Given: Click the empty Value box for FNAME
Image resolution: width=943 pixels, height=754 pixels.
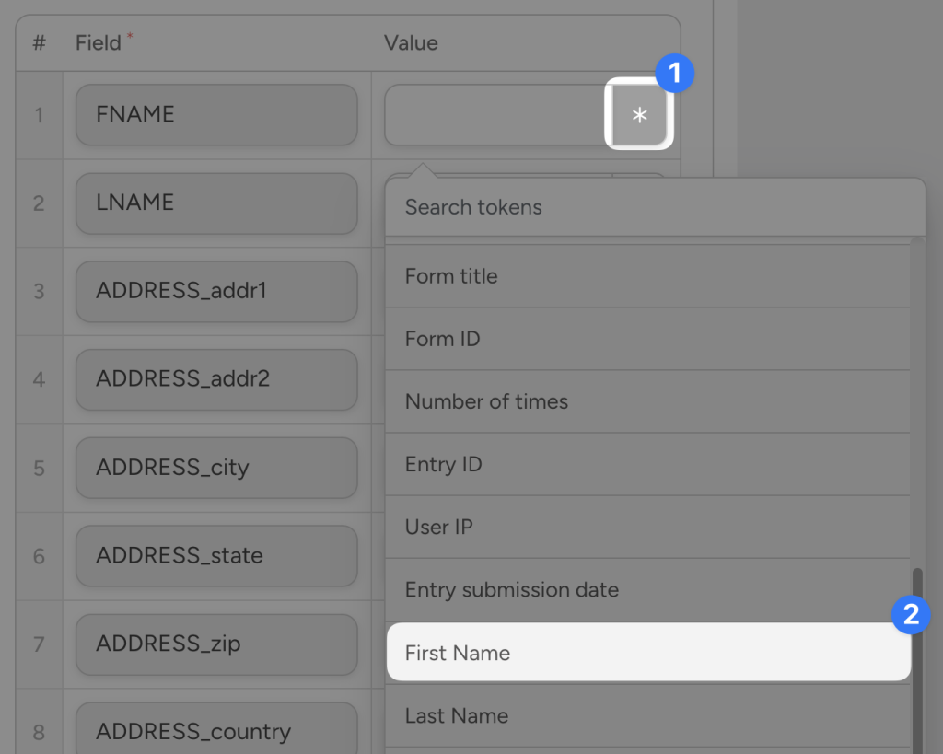Looking at the screenshot, I should pyautogui.click(x=497, y=114).
